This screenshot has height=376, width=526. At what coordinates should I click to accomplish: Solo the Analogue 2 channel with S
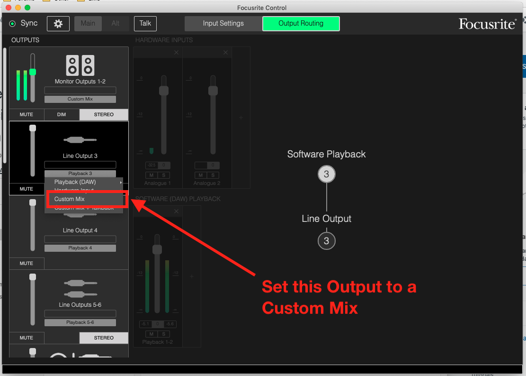(x=213, y=175)
